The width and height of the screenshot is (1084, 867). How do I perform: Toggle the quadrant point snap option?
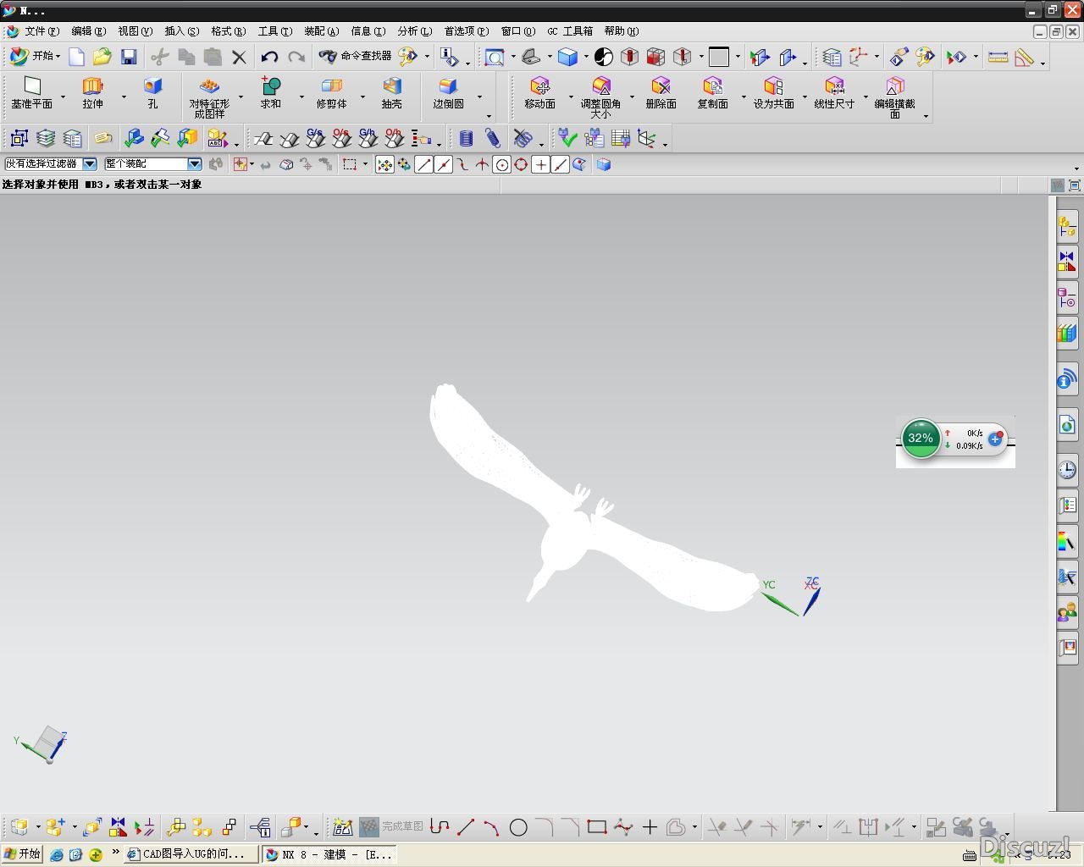pos(522,165)
